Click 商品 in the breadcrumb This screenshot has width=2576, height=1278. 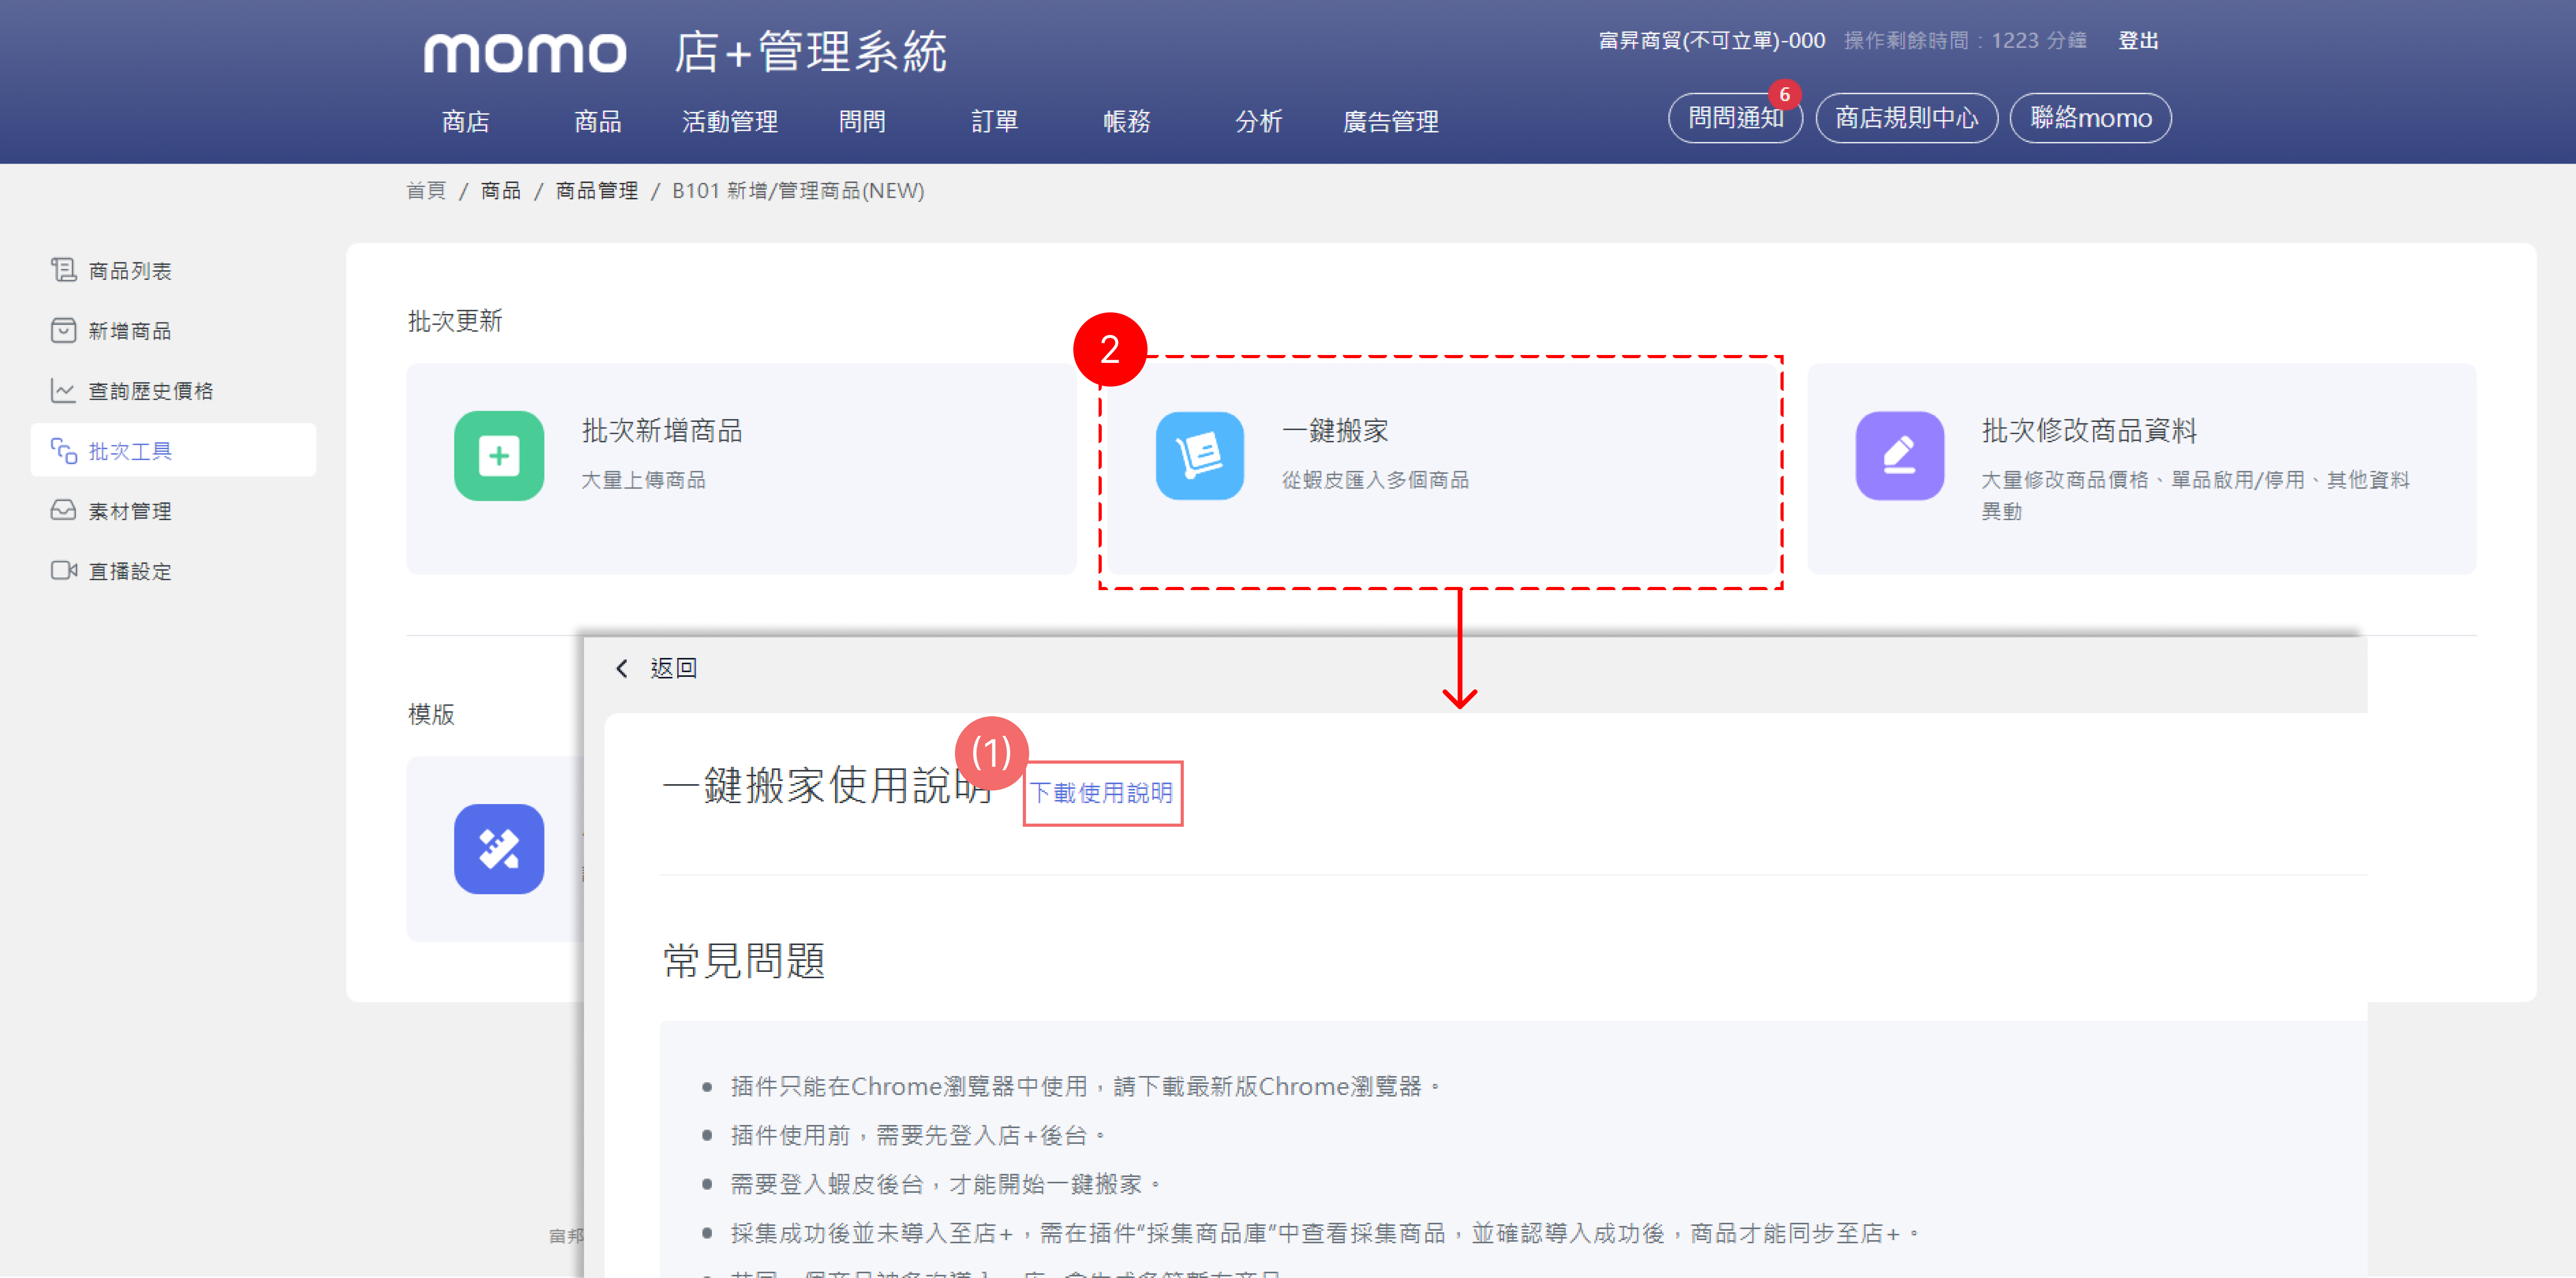501,190
